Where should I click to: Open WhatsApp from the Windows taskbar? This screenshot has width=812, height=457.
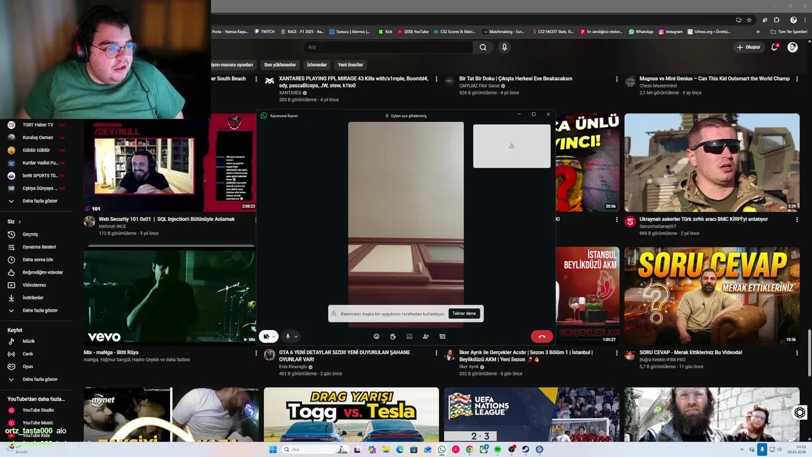(442, 449)
